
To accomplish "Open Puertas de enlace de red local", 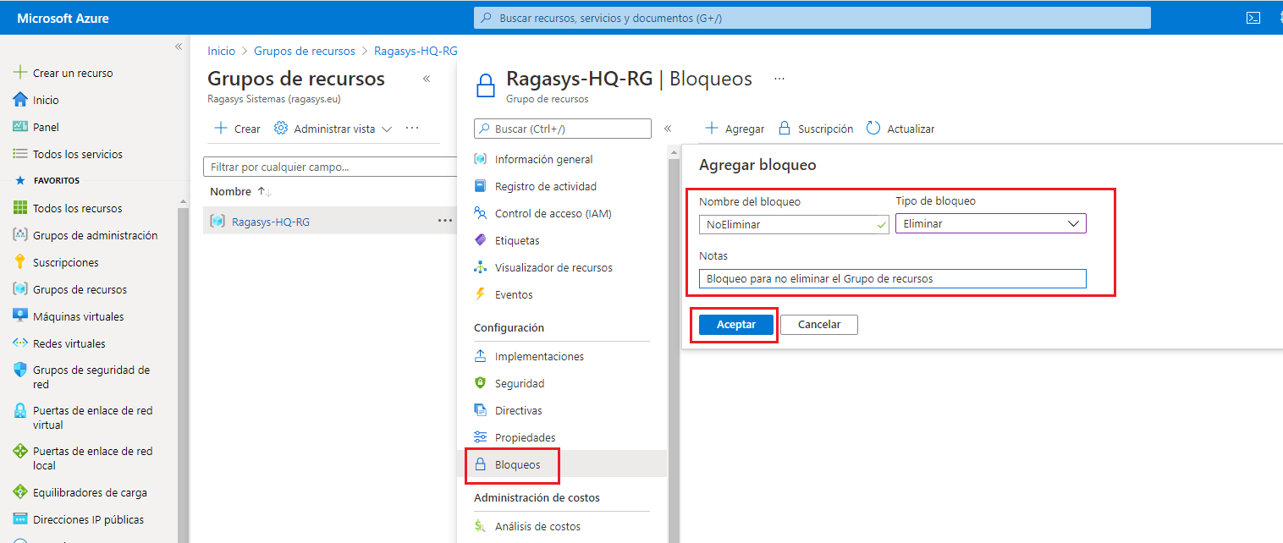I will (83, 458).
